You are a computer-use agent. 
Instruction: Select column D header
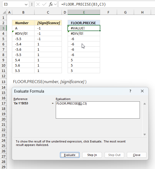(x=65, y=12)
